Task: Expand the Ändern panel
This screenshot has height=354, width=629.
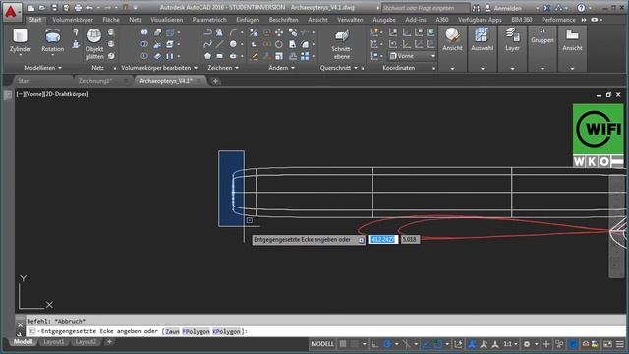Action: pos(282,68)
